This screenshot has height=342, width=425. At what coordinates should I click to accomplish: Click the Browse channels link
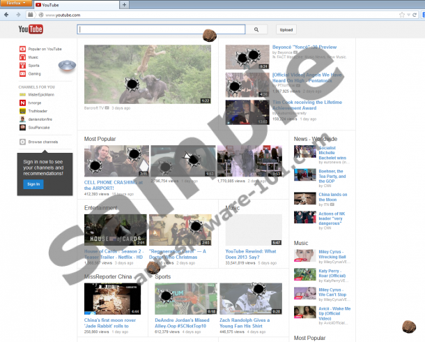43,142
